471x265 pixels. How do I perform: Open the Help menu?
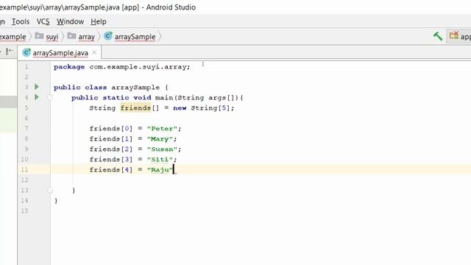(99, 21)
